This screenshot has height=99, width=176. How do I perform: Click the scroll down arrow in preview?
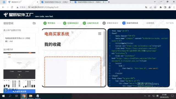(105, 86)
